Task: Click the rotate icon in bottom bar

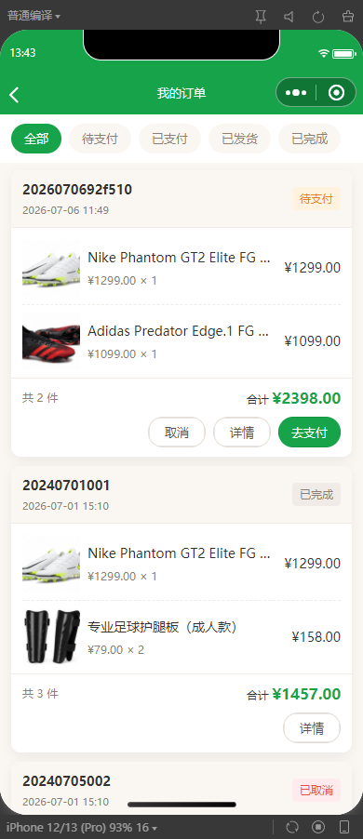Action: pos(292,827)
